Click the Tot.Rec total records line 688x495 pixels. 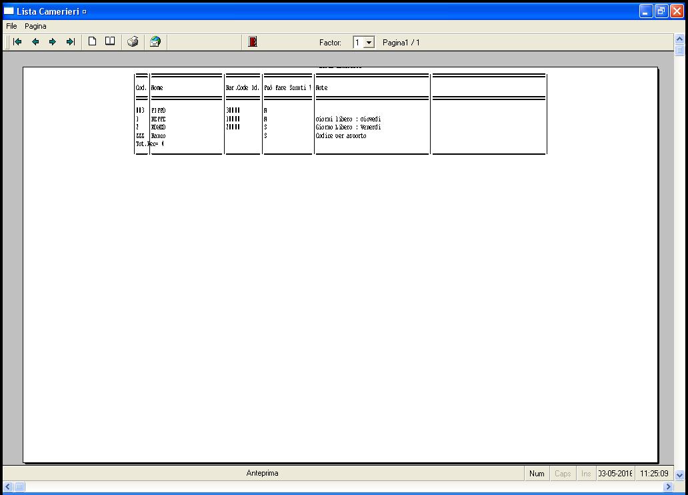tap(150, 144)
